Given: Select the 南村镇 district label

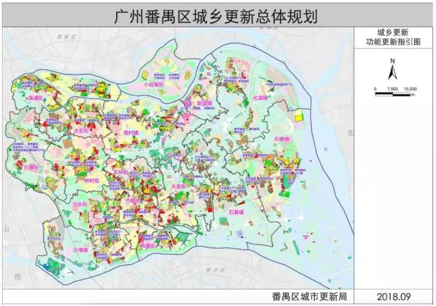Looking at the screenshot, I should tap(131, 133).
